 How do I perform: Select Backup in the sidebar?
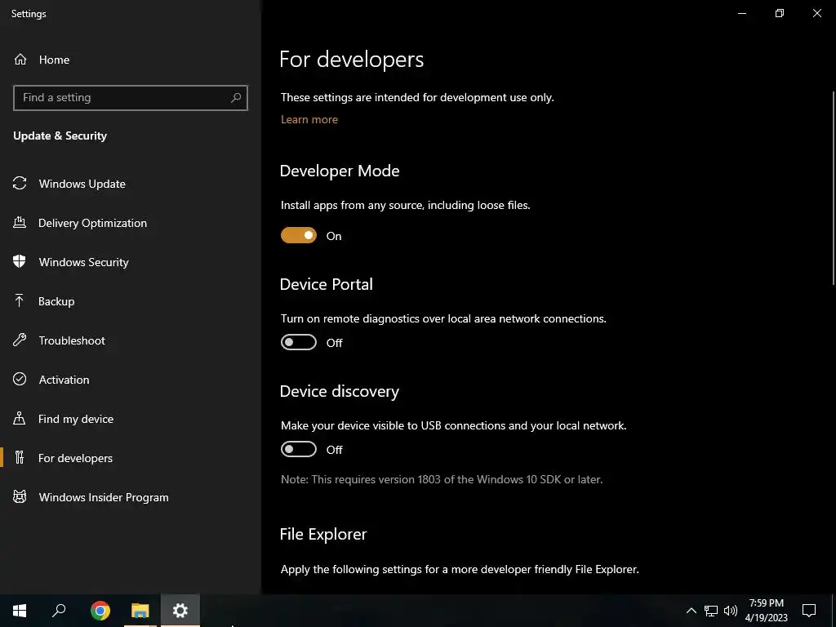131,301
